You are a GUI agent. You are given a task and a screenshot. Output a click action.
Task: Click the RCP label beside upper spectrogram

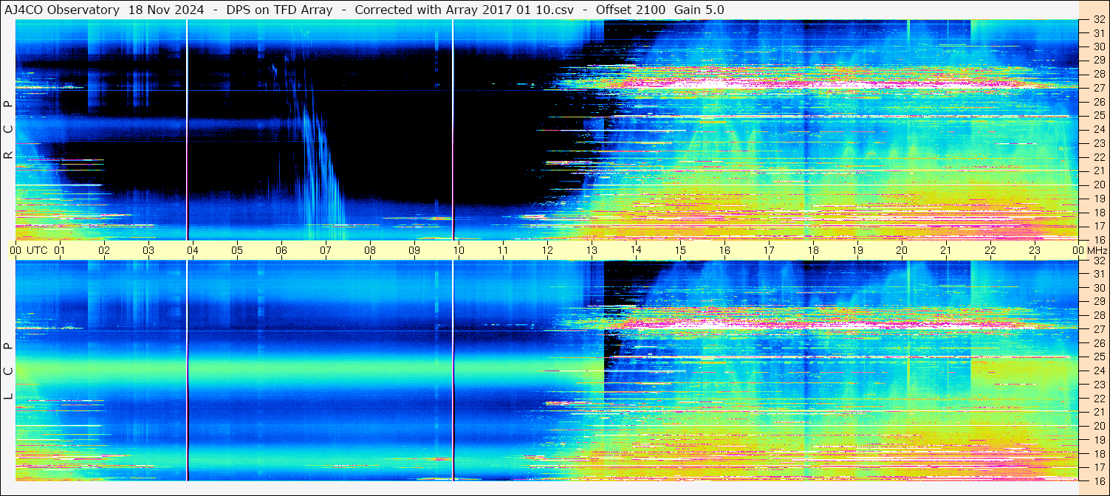click(9, 129)
